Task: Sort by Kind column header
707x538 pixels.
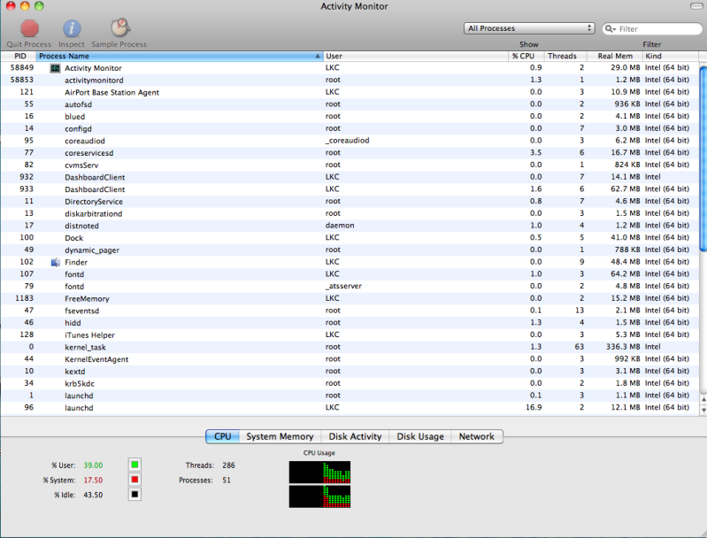Action: (671, 56)
